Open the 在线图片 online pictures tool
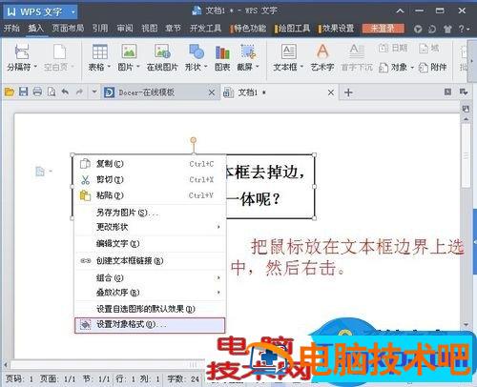 162,51
